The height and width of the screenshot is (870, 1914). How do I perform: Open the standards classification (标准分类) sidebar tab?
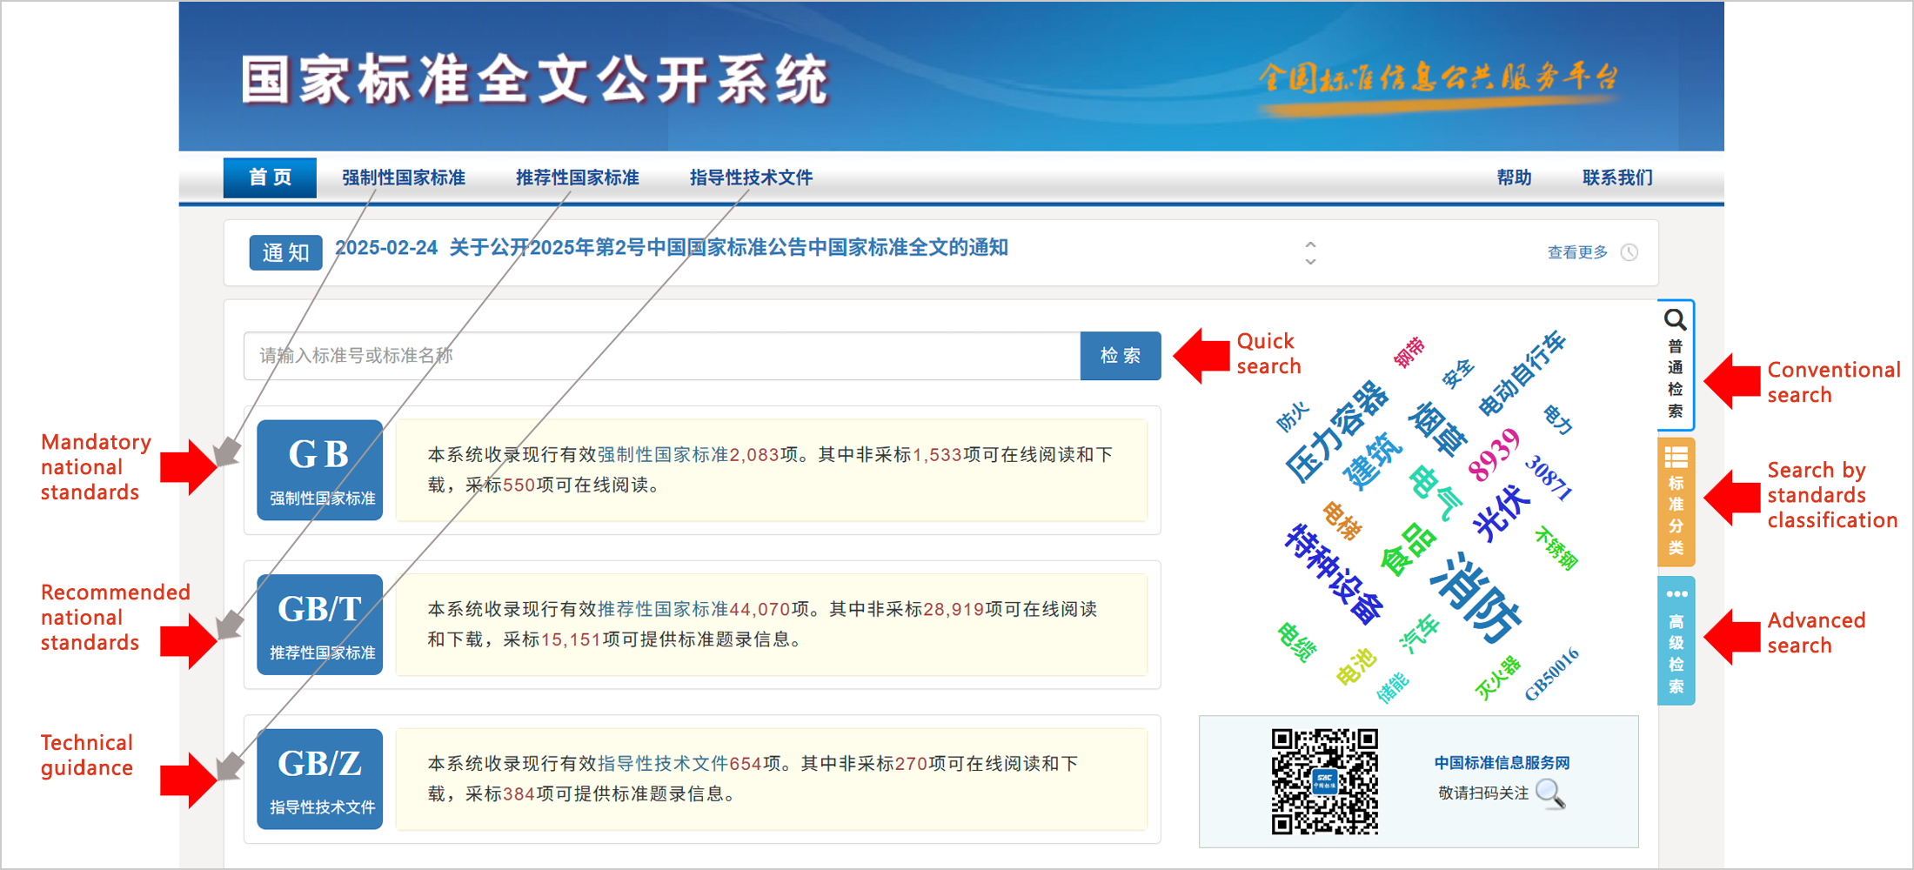pos(1675,503)
